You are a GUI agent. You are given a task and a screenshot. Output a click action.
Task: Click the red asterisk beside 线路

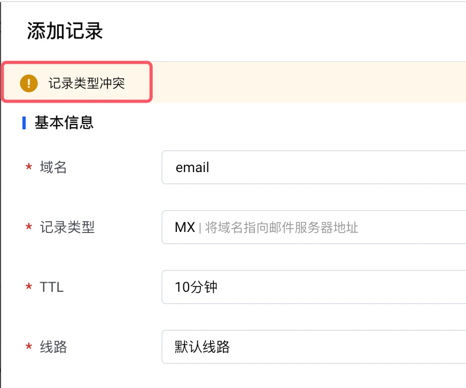coord(29,347)
